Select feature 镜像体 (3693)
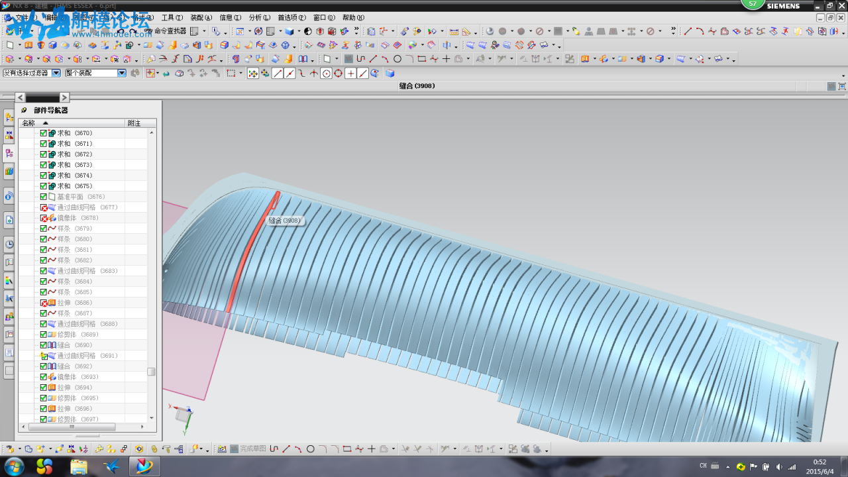848x477 pixels. pos(78,377)
